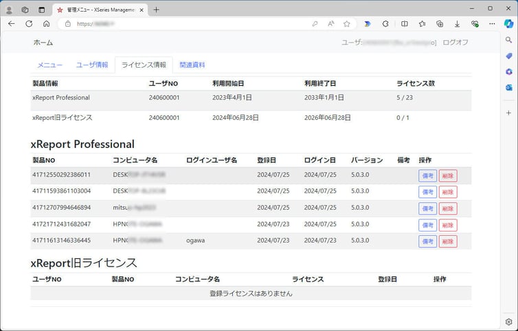This screenshot has height=331, width=518.
Task: Add this page to favorites star
Action: point(346,24)
